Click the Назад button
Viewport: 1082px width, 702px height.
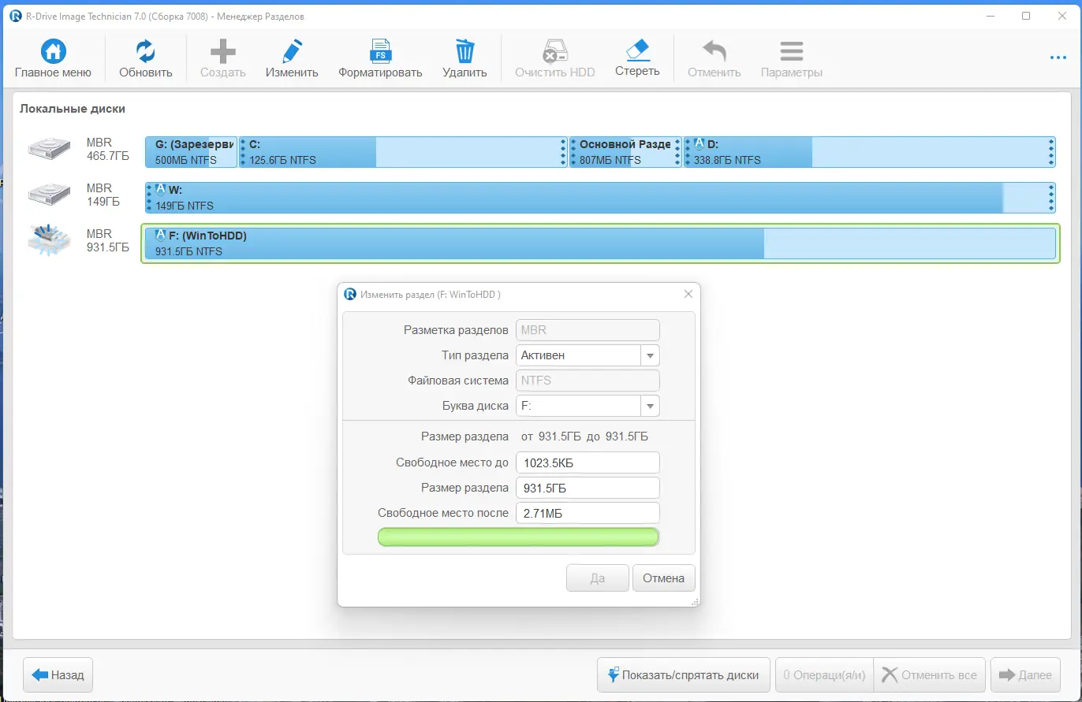pos(58,674)
